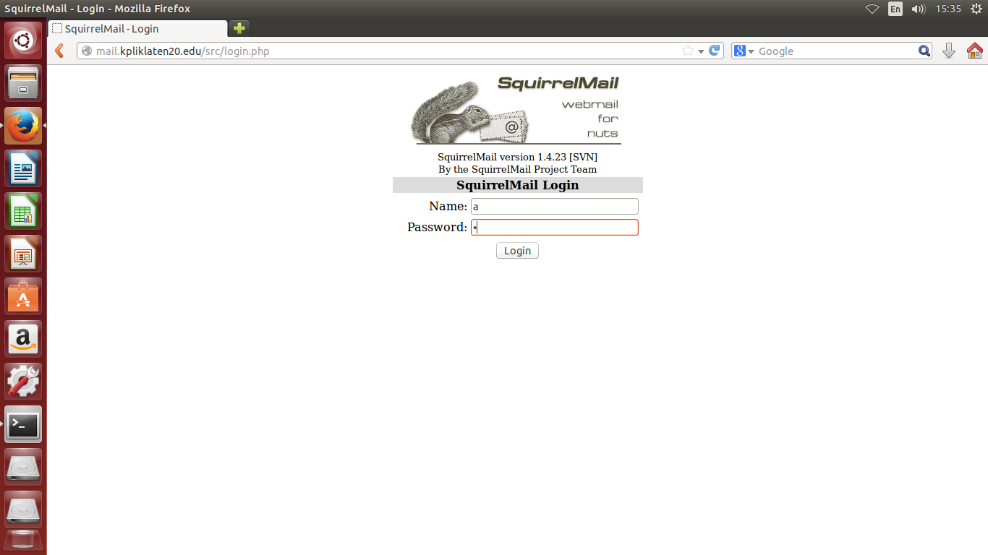Open System Settings wrench-and-gear icon
Screen dimensions: 988x555
(x=23, y=382)
